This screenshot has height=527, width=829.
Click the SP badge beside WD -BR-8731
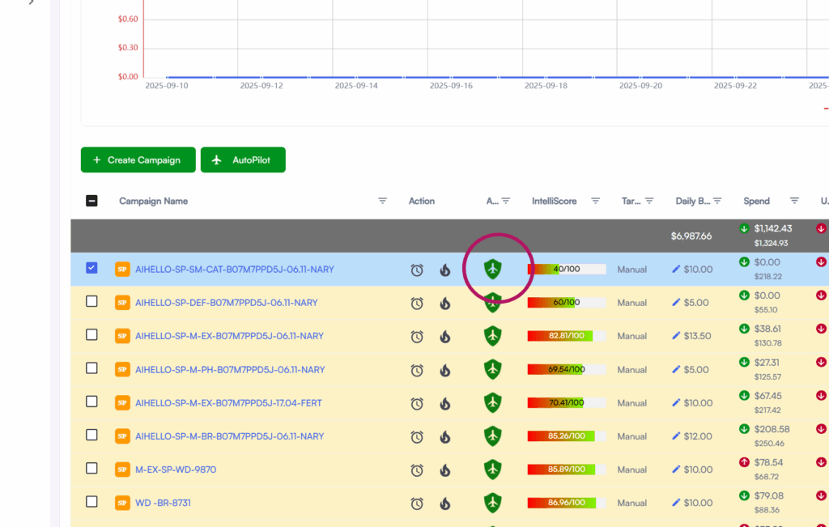pos(122,503)
